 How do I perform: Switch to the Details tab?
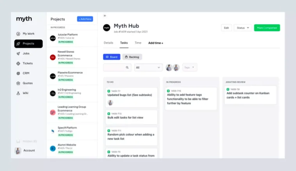[x=108, y=43]
